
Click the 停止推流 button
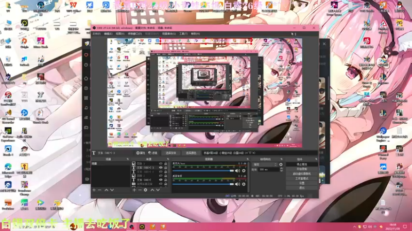pos(302,164)
